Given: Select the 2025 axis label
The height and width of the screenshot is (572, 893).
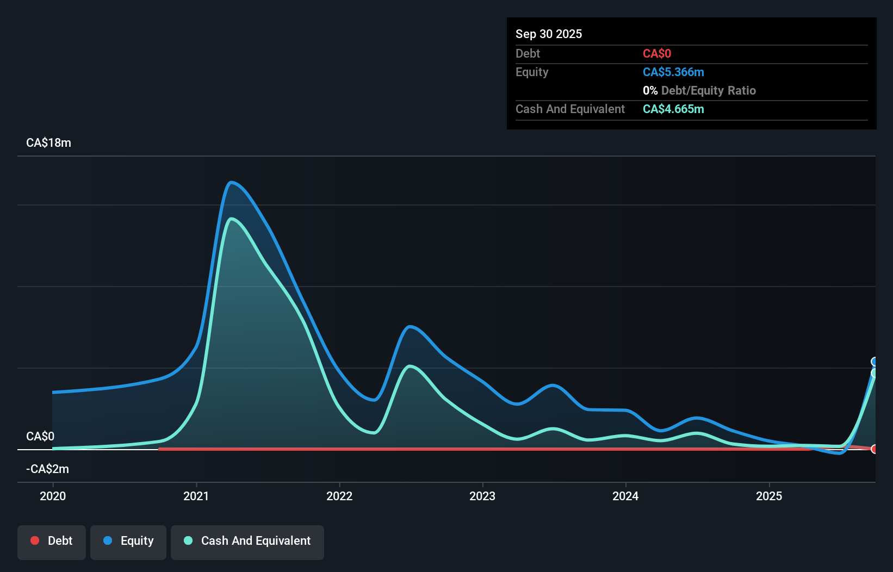Looking at the screenshot, I should pyautogui.click(x=770, y=496).
